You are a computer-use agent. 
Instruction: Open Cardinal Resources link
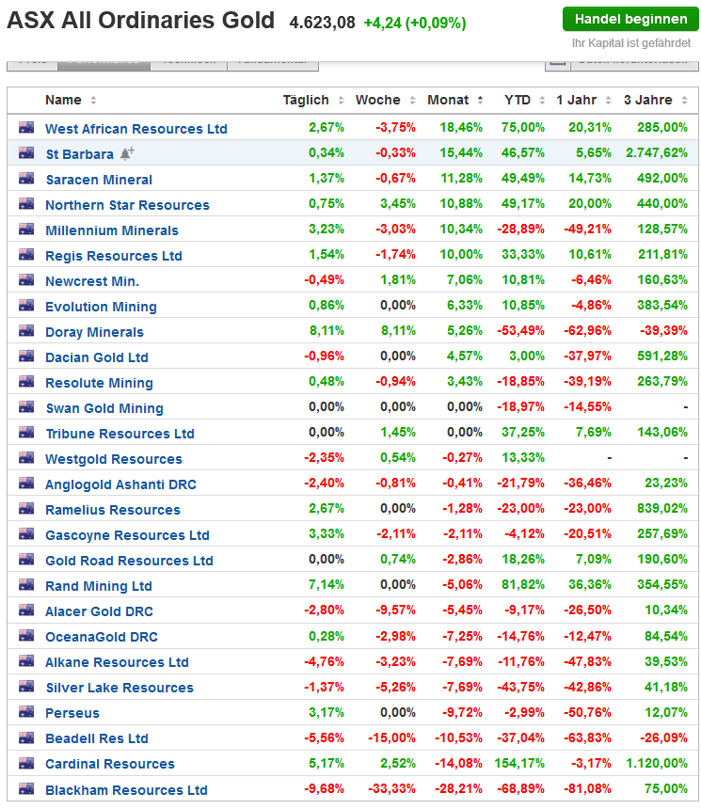tap(110, 764)
